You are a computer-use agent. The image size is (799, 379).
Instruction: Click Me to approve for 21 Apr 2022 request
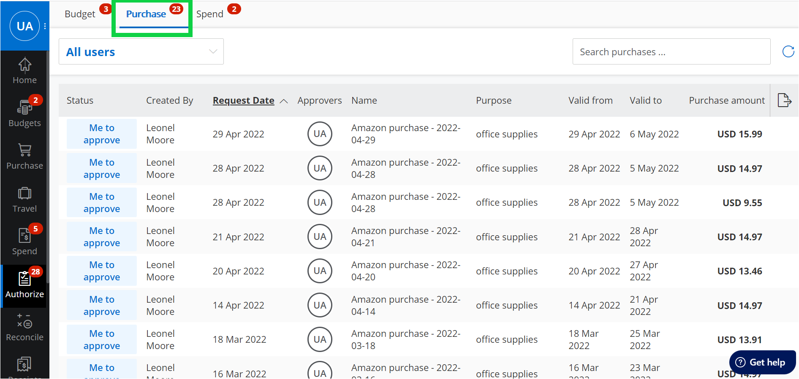click(x=101, y=237)
